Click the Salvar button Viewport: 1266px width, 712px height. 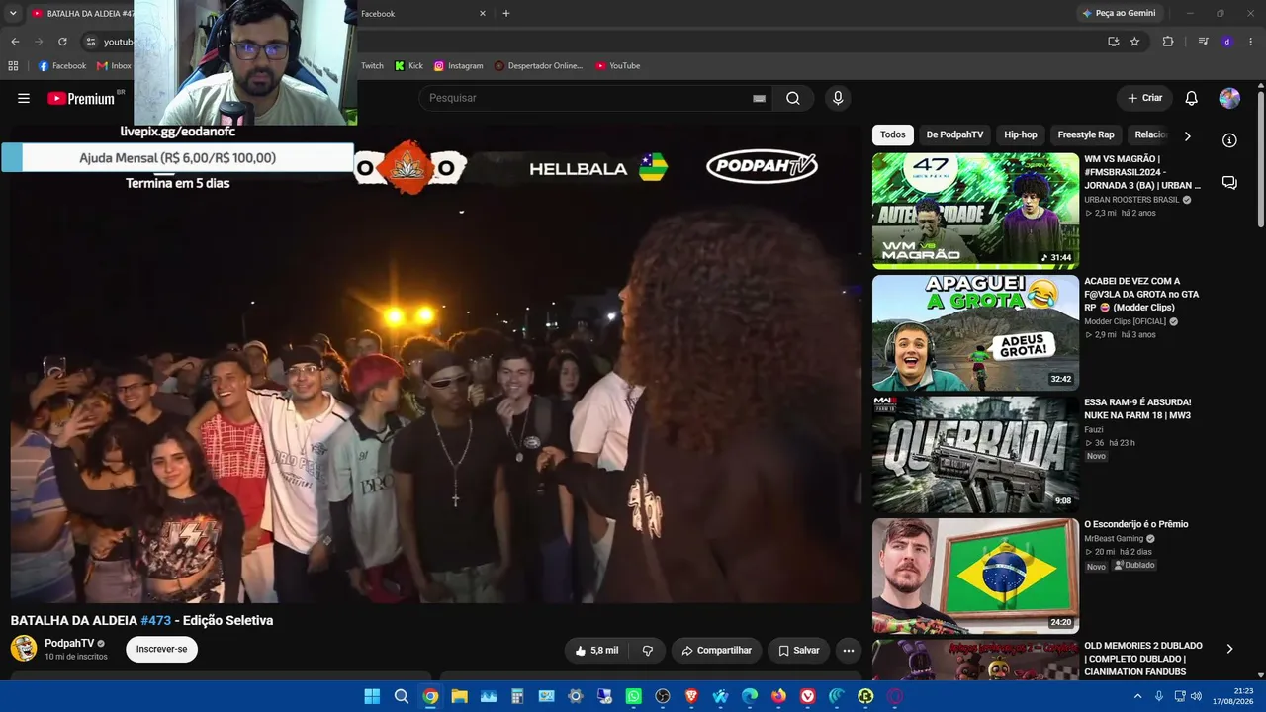pos(798,650)
